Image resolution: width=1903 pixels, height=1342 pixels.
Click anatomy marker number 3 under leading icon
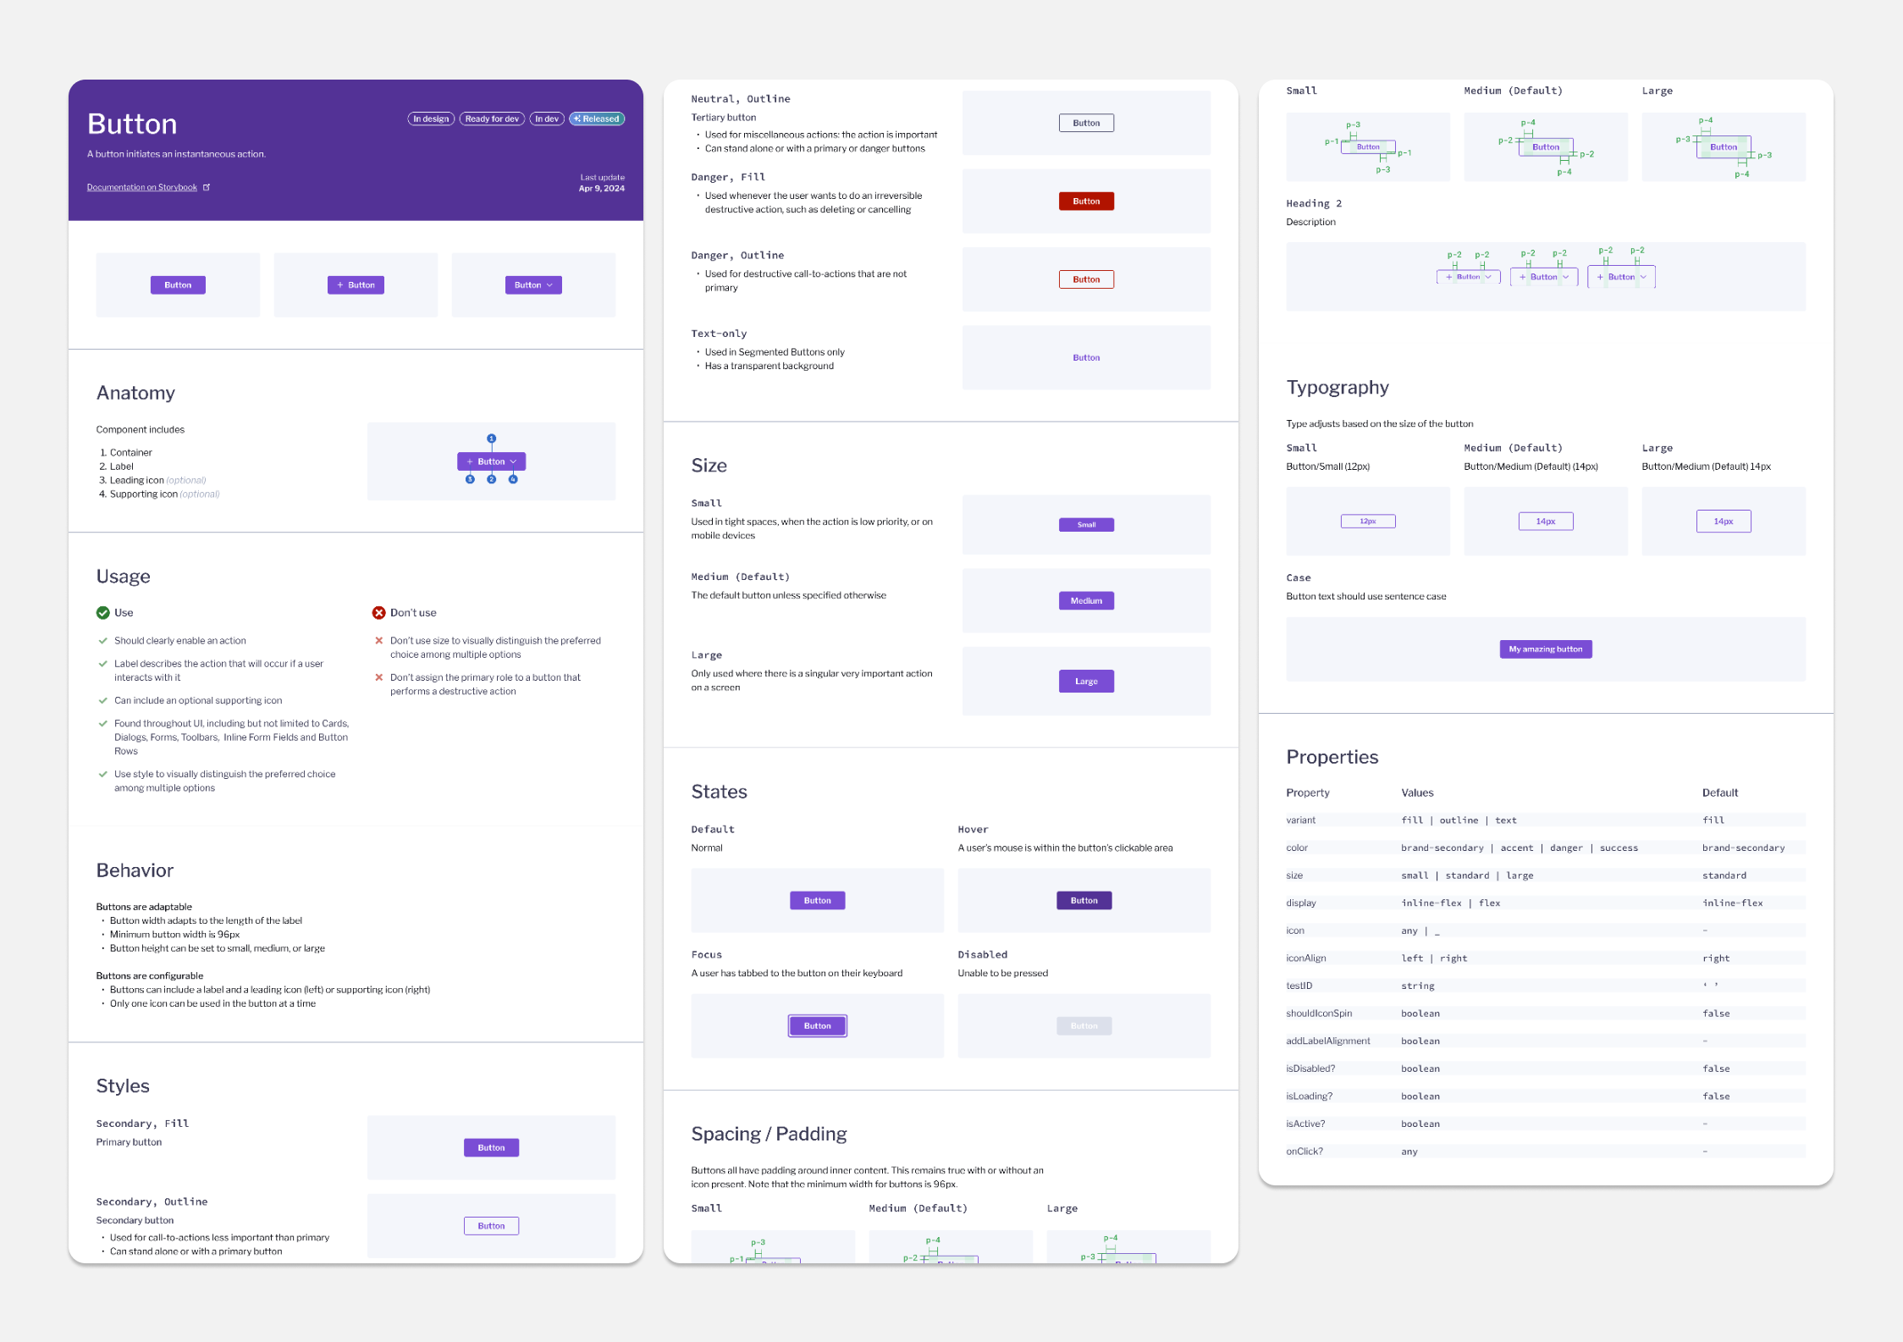point(470,479)
